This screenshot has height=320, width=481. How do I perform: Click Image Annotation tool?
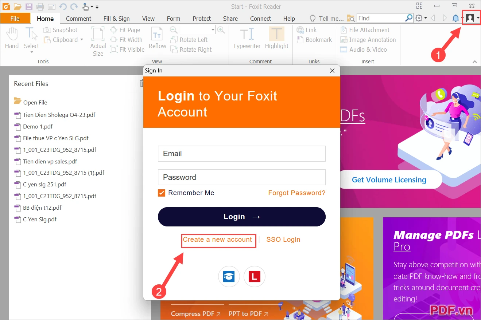point(368,40)
